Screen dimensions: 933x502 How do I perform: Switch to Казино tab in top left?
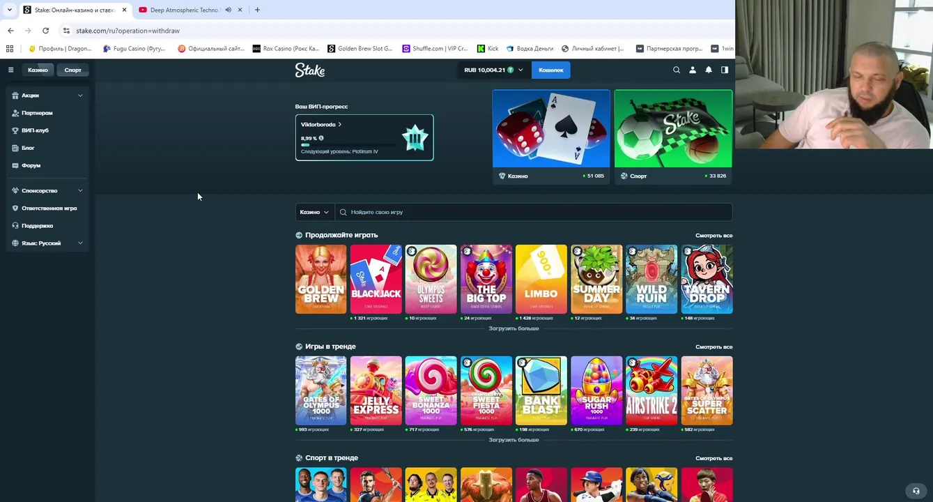pyautogui.click(x=38, y=70)
